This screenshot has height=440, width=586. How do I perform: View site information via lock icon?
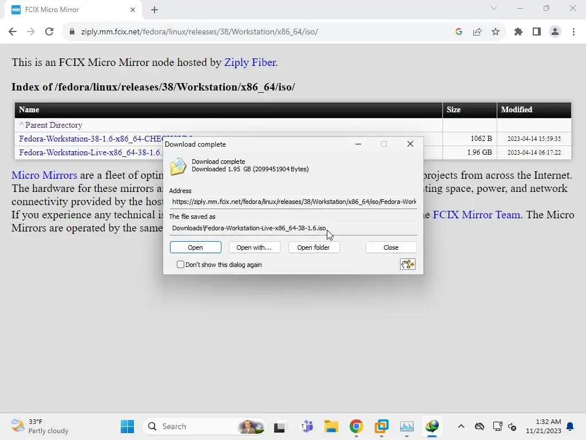(72, 32)
